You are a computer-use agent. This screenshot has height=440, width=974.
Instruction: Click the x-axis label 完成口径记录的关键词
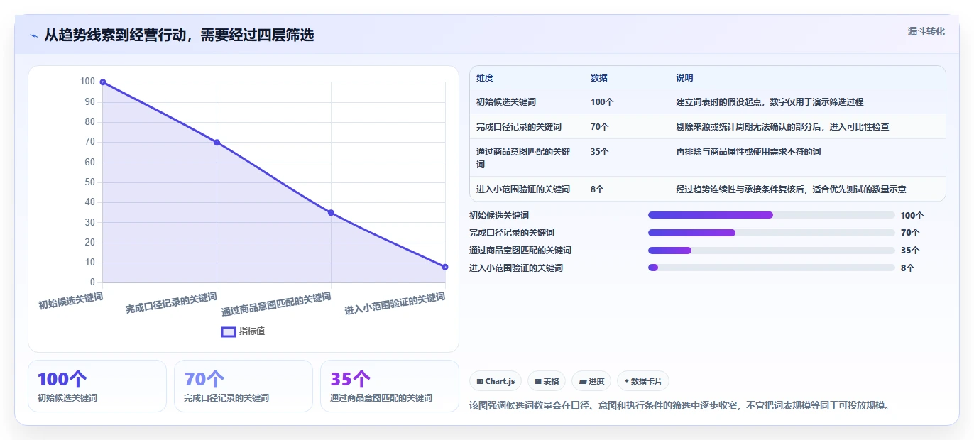pos(171,303)
